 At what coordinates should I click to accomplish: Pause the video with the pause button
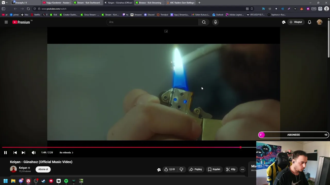point(5,153)
